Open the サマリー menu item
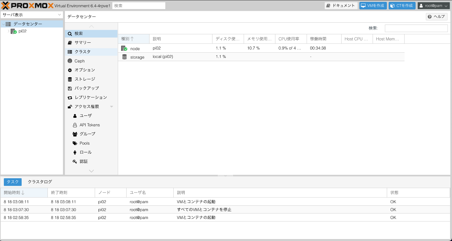Image resolution: width=452 pixels, height=241 pixels. [91, 43]
